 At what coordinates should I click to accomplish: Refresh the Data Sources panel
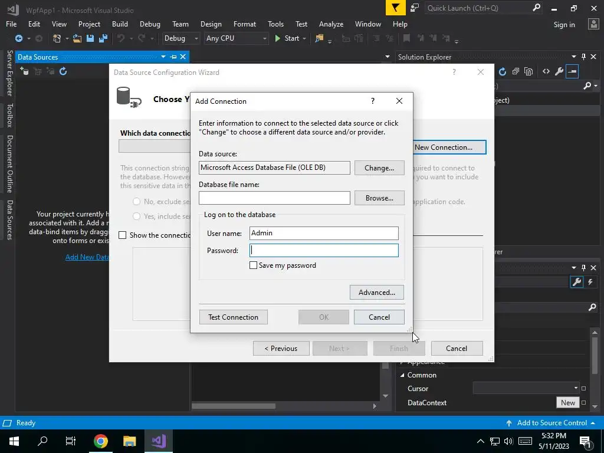point(63,71)
